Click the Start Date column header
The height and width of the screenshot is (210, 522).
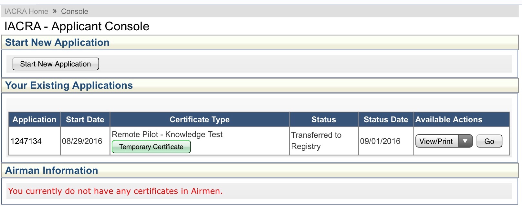85,119
